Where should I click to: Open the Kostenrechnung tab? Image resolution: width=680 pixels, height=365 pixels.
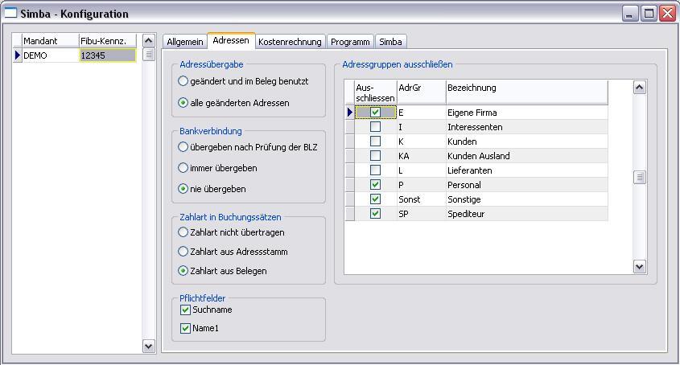pyautogui.click(x=290, y=42)
